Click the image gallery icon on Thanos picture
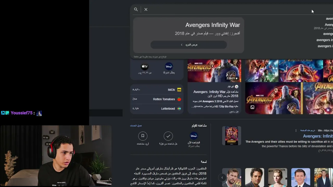This screenshot has height=187, width=333. click(x=252, y=107)
